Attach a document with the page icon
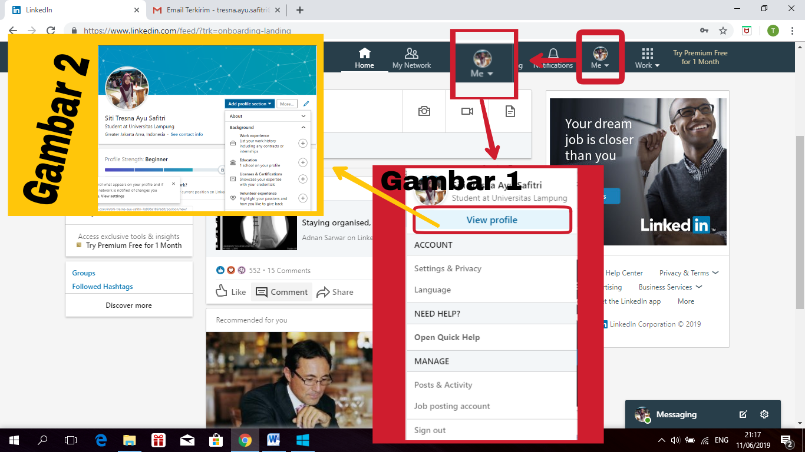805x452 pixels. click(510, 111)
